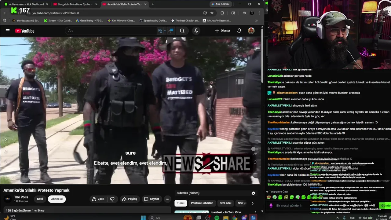Open Spotify from the taskbar
This screenshot has width=391, height=220.
point(217,218)
